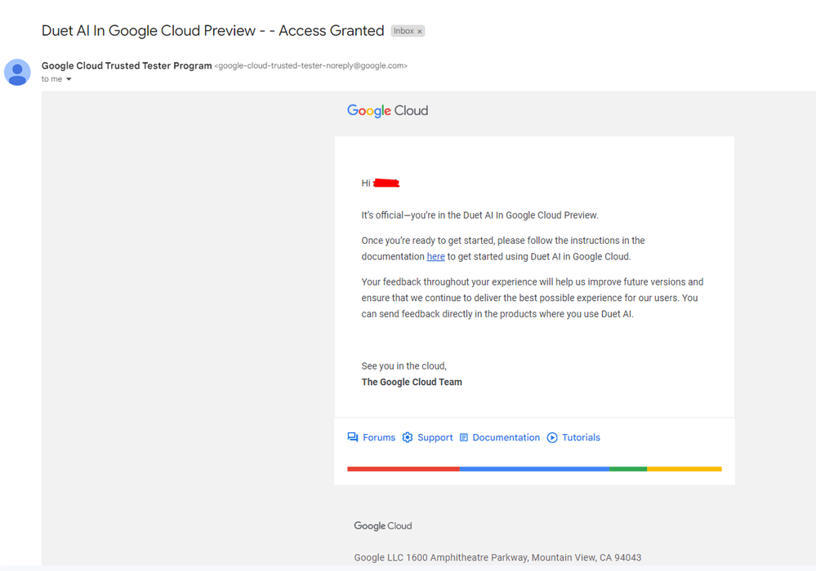816x571 pixels.
Task: Click the sender email address text
Action: [x=310, y=65]
